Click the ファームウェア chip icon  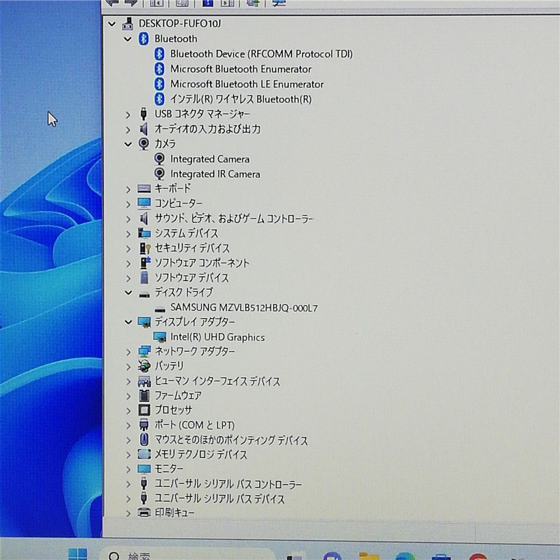[144, 396]
